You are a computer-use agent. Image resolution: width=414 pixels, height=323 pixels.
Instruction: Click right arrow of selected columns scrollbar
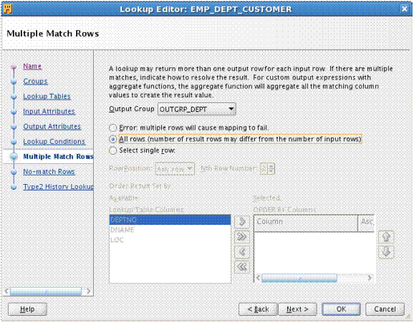pyautogui.click(x=370, y=278)
